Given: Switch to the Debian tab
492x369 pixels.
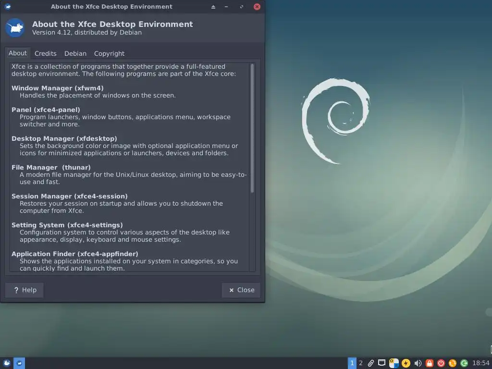Looking at the screenshot, I should pyautogui.click(x=75, y=53).
